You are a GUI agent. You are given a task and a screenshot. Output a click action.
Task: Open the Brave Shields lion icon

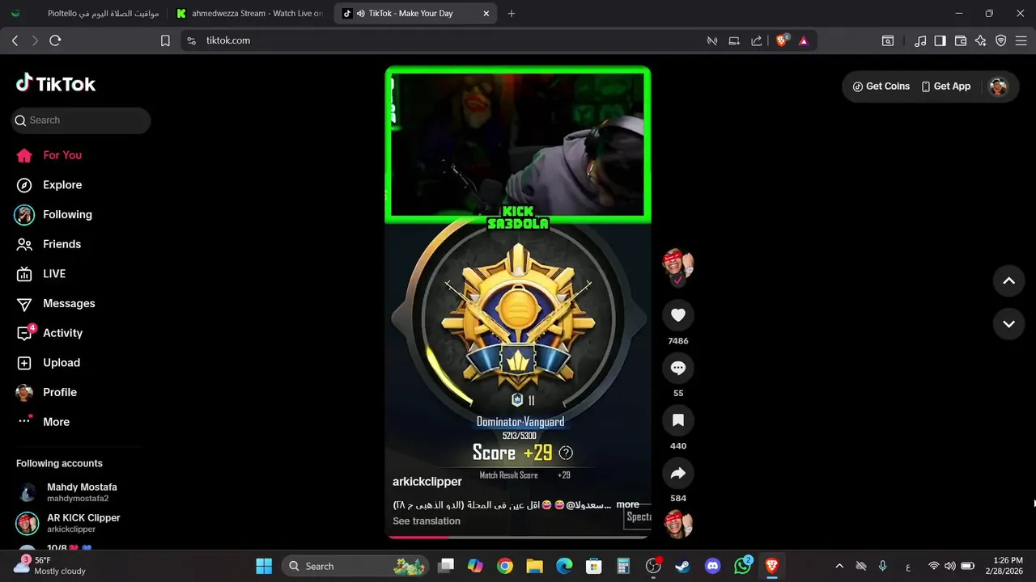point(782,40)
